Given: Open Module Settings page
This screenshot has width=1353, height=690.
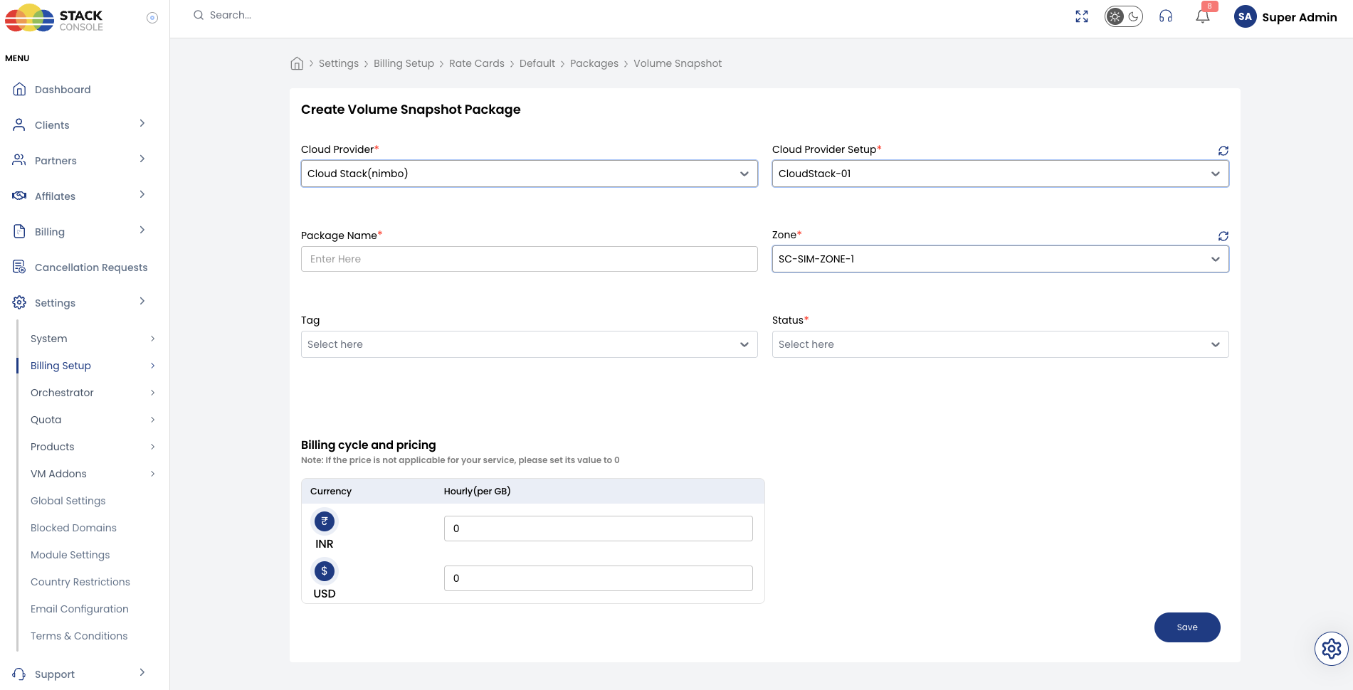Looking at the screenshot, I should pyautogui.click(x=70, y=555).
